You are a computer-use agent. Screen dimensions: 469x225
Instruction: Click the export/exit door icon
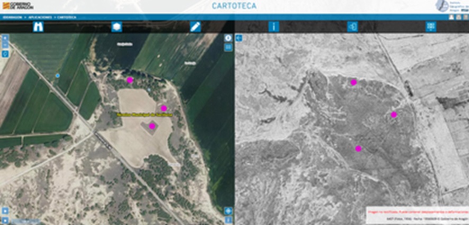pos(352,27)
